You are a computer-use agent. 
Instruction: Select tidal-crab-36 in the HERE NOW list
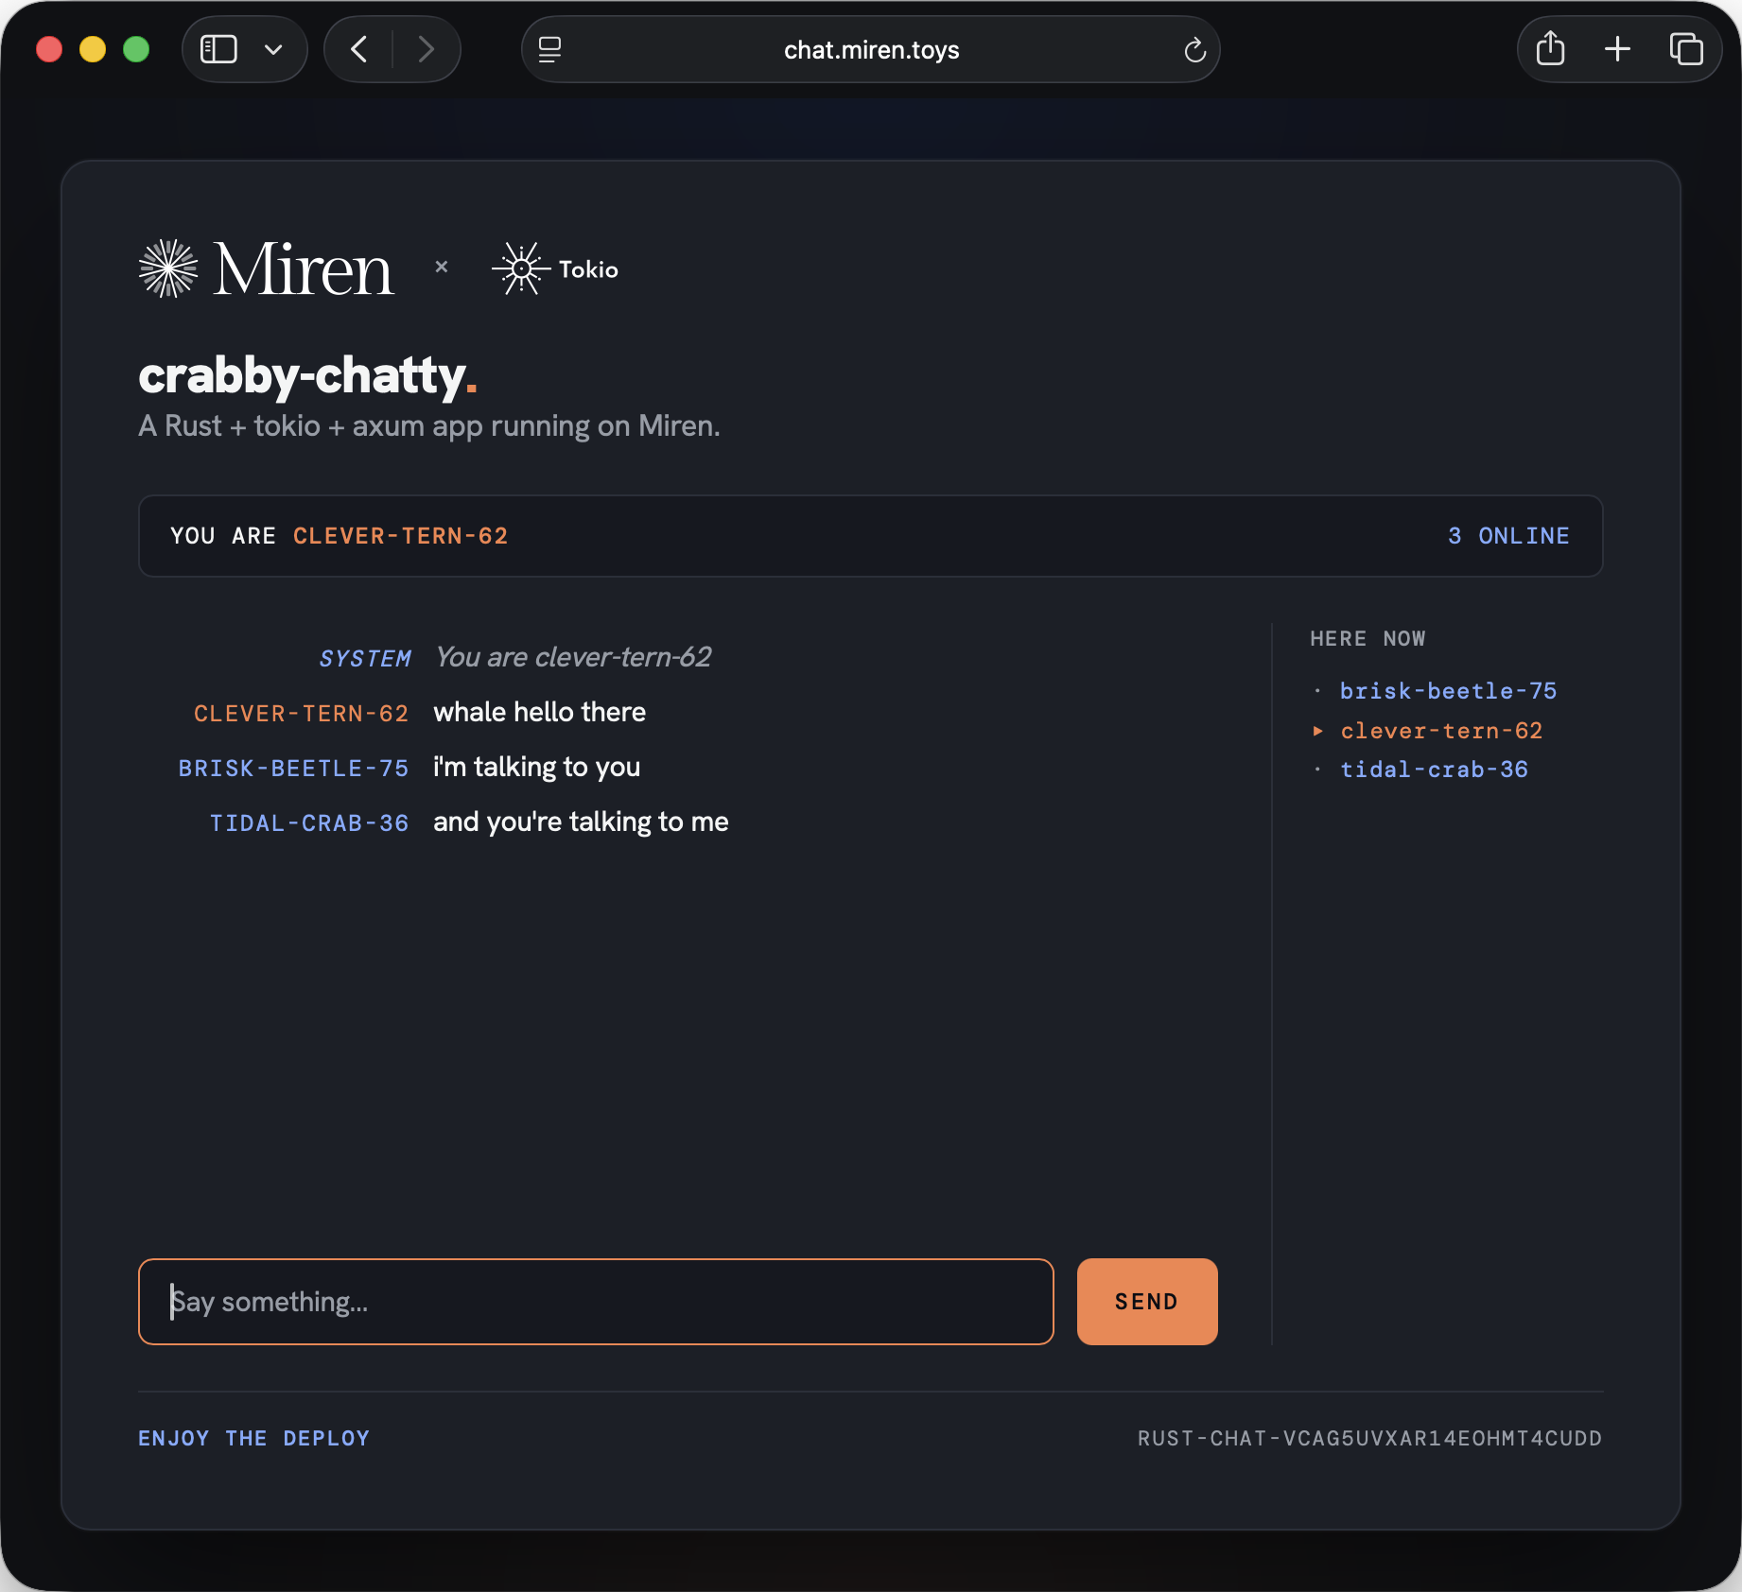coord(1434,769)
